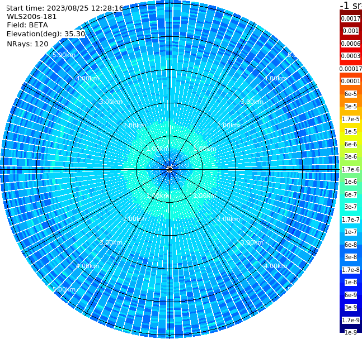This screenshot has width=362, height=339.
Task: Click the 3e-6 colorbar label
Action: click(351, 156)
